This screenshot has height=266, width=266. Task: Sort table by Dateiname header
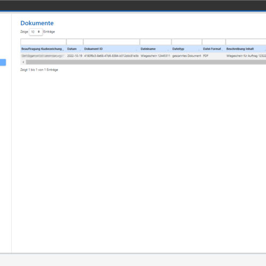pyautogui.click(x=155, y=49)
